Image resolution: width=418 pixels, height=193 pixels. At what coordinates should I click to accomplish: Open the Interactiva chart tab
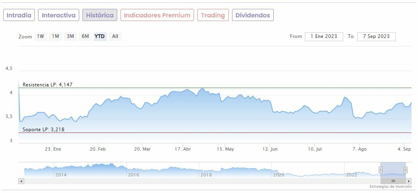coord(59,15)
